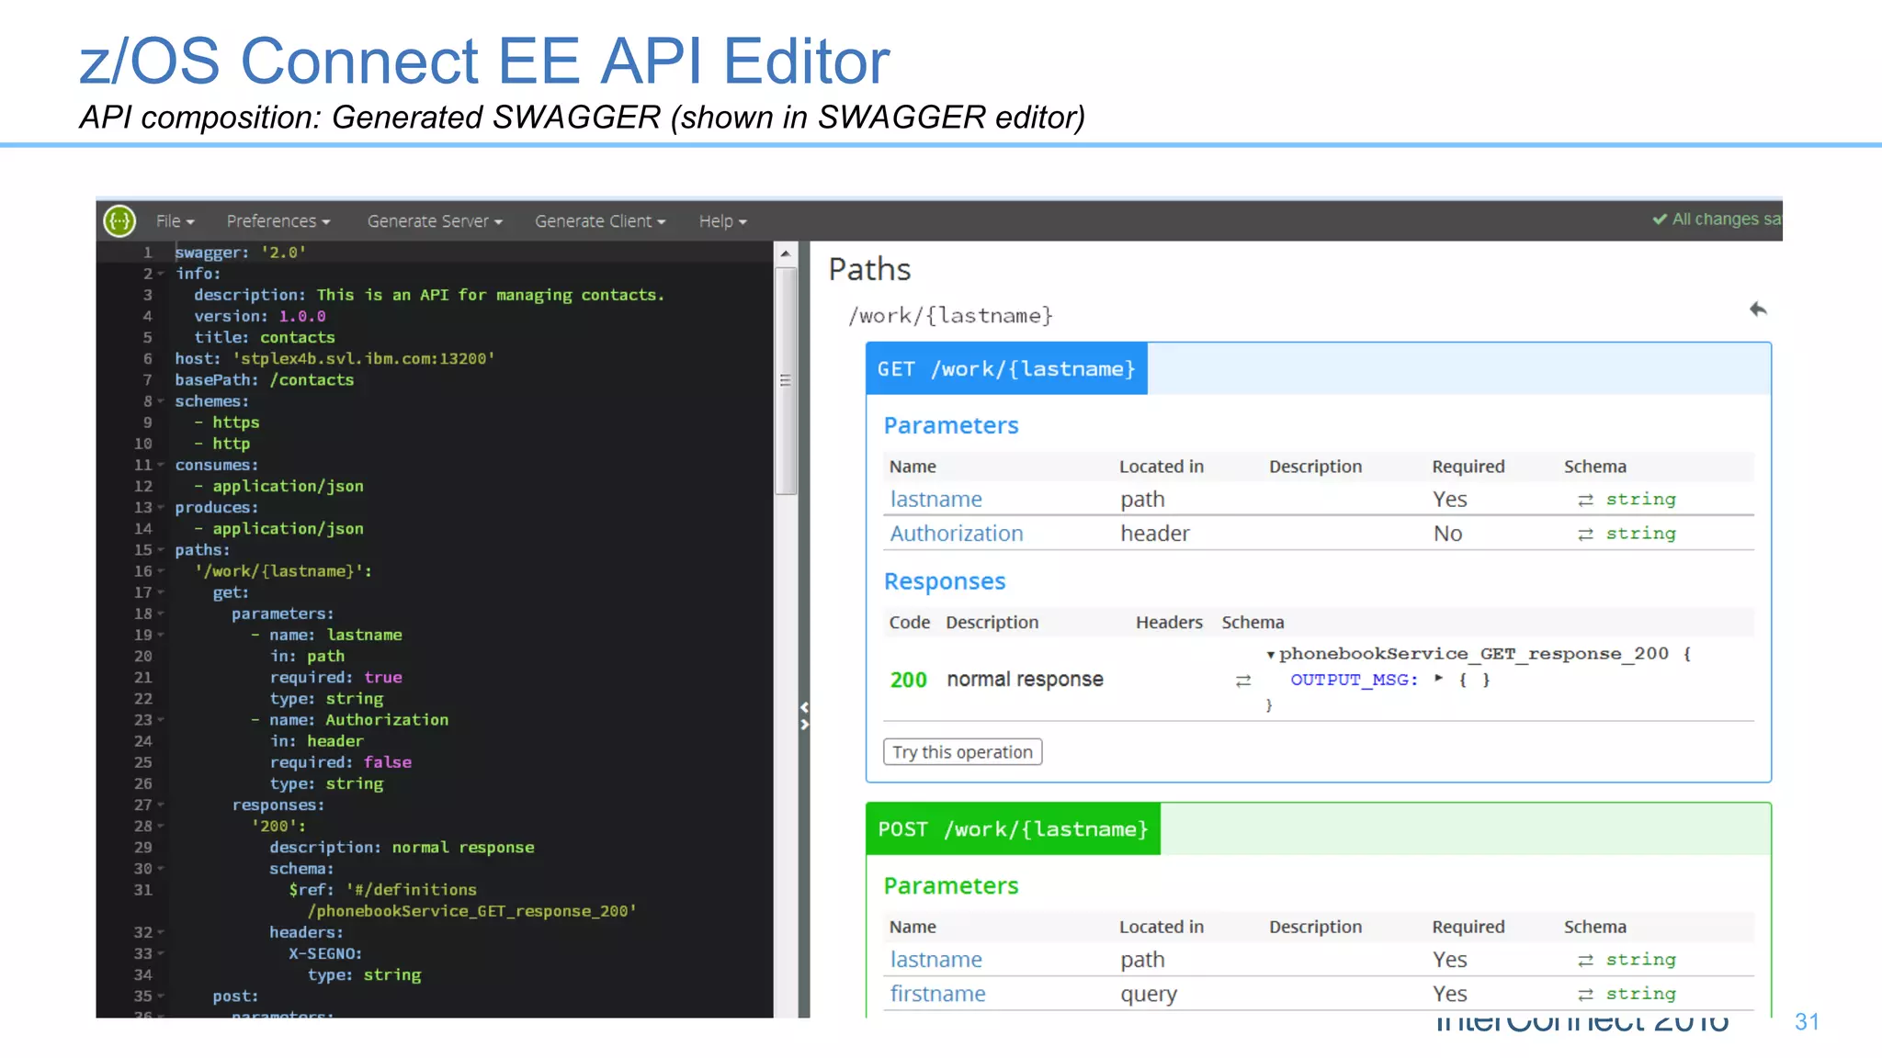The height and width of the screenshot is (1058, 1882).
Task: Open the Generate Server menu
Action: coord(435,221)
